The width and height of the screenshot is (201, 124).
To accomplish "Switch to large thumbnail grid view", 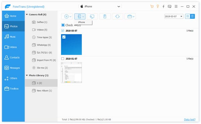I will pos(192,16).
